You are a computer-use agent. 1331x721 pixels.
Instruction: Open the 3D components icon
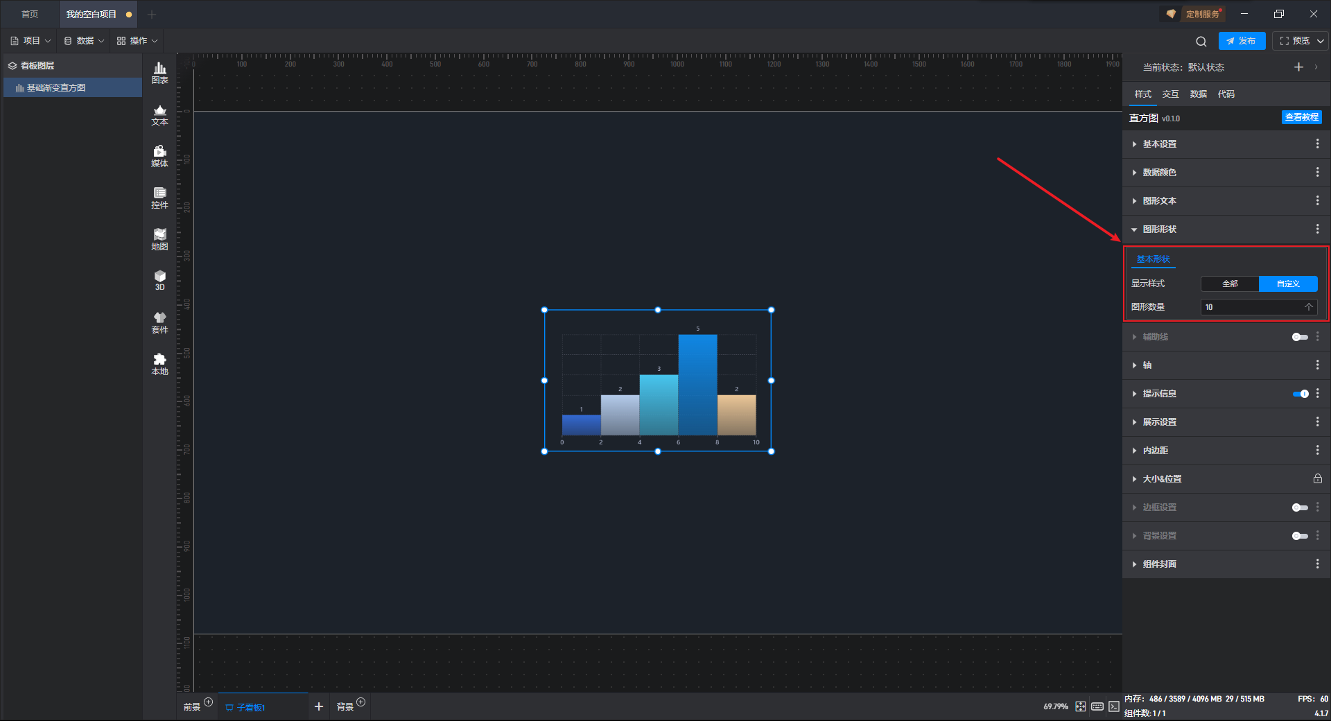pyautogui.click(x=159, y=280)
